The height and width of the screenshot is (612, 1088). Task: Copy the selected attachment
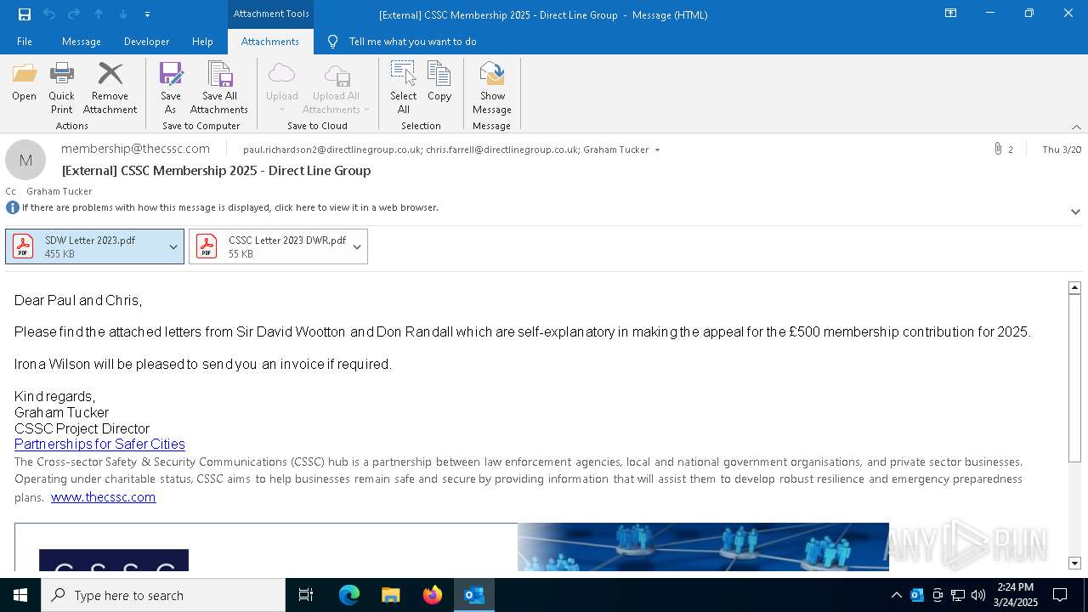tap(439, 82)
